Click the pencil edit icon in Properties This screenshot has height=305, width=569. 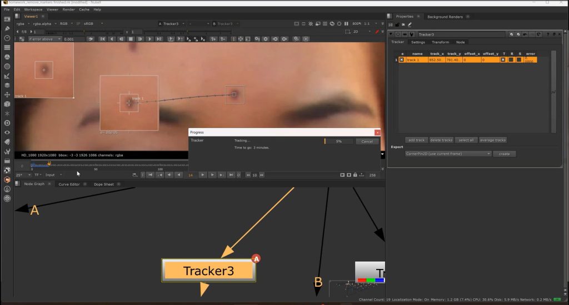coord(410,24)
